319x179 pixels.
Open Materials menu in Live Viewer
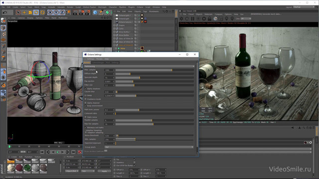[x=208, y=14]
